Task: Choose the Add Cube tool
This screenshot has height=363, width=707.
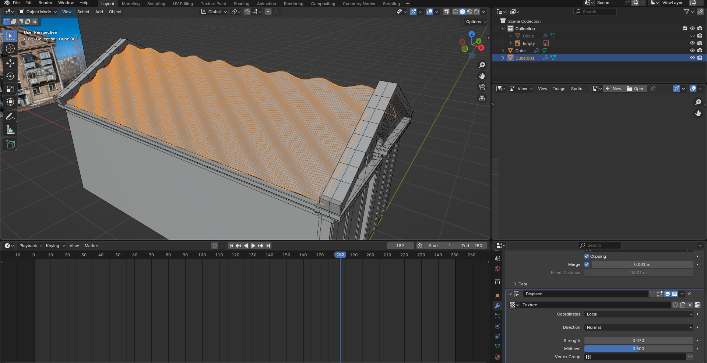Action: pyautogui.click(x=10, y=145)
